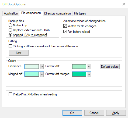Expand the Current diff color dropdown arrow
The height and width of the screenshot is (118, 128).
[x=89, y=67]
